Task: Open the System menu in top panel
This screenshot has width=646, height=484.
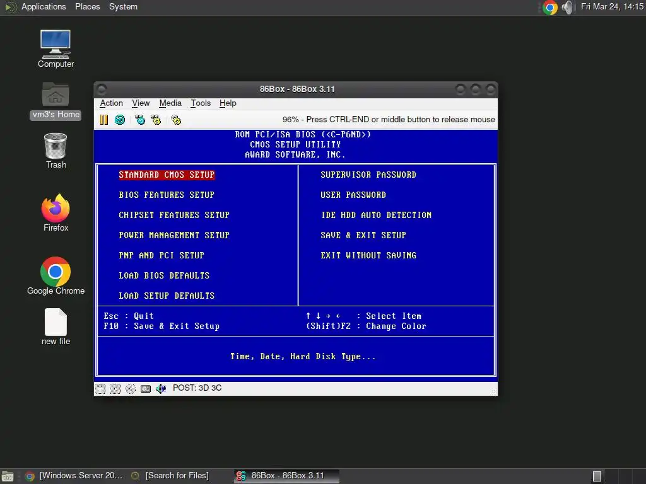Action: (x=123, y=6)
